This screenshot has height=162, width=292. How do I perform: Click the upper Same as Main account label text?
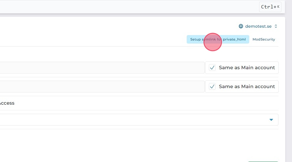247,67
